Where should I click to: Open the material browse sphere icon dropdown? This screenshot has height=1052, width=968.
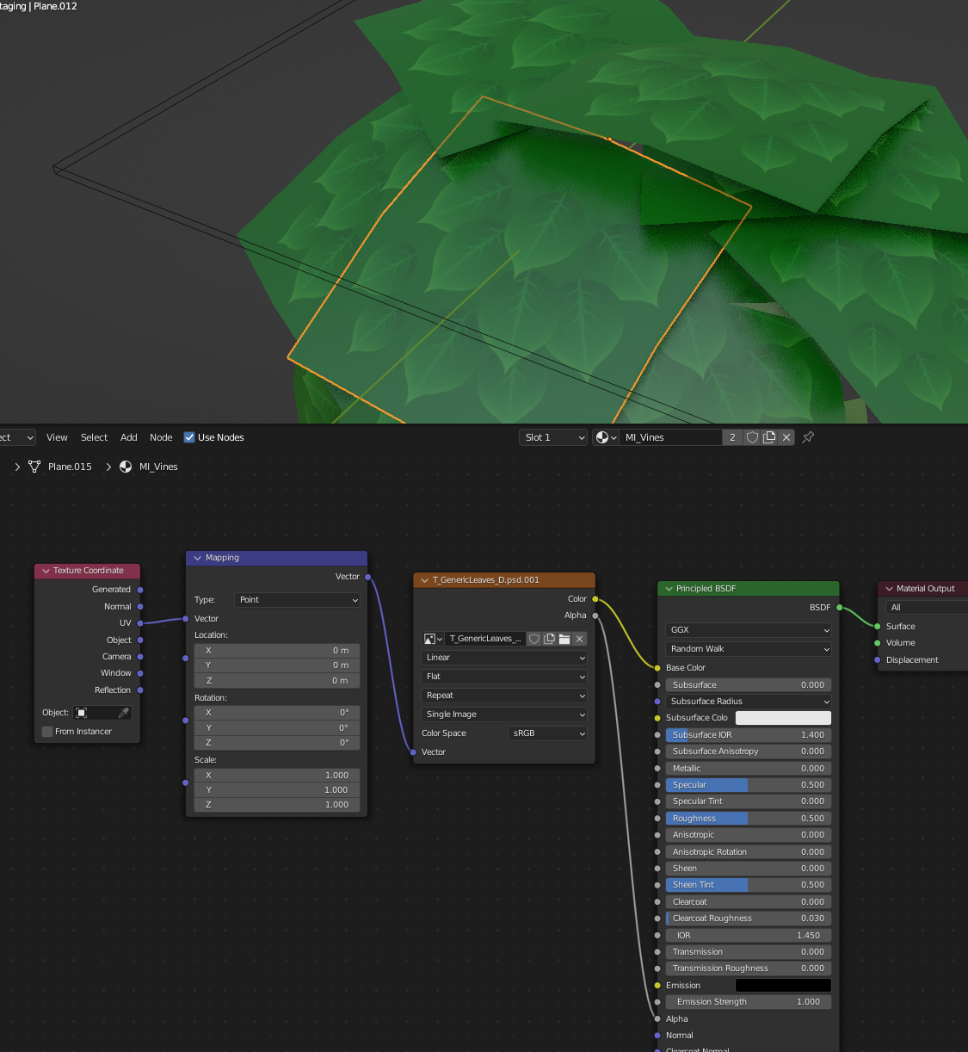[x=606, y=437]
